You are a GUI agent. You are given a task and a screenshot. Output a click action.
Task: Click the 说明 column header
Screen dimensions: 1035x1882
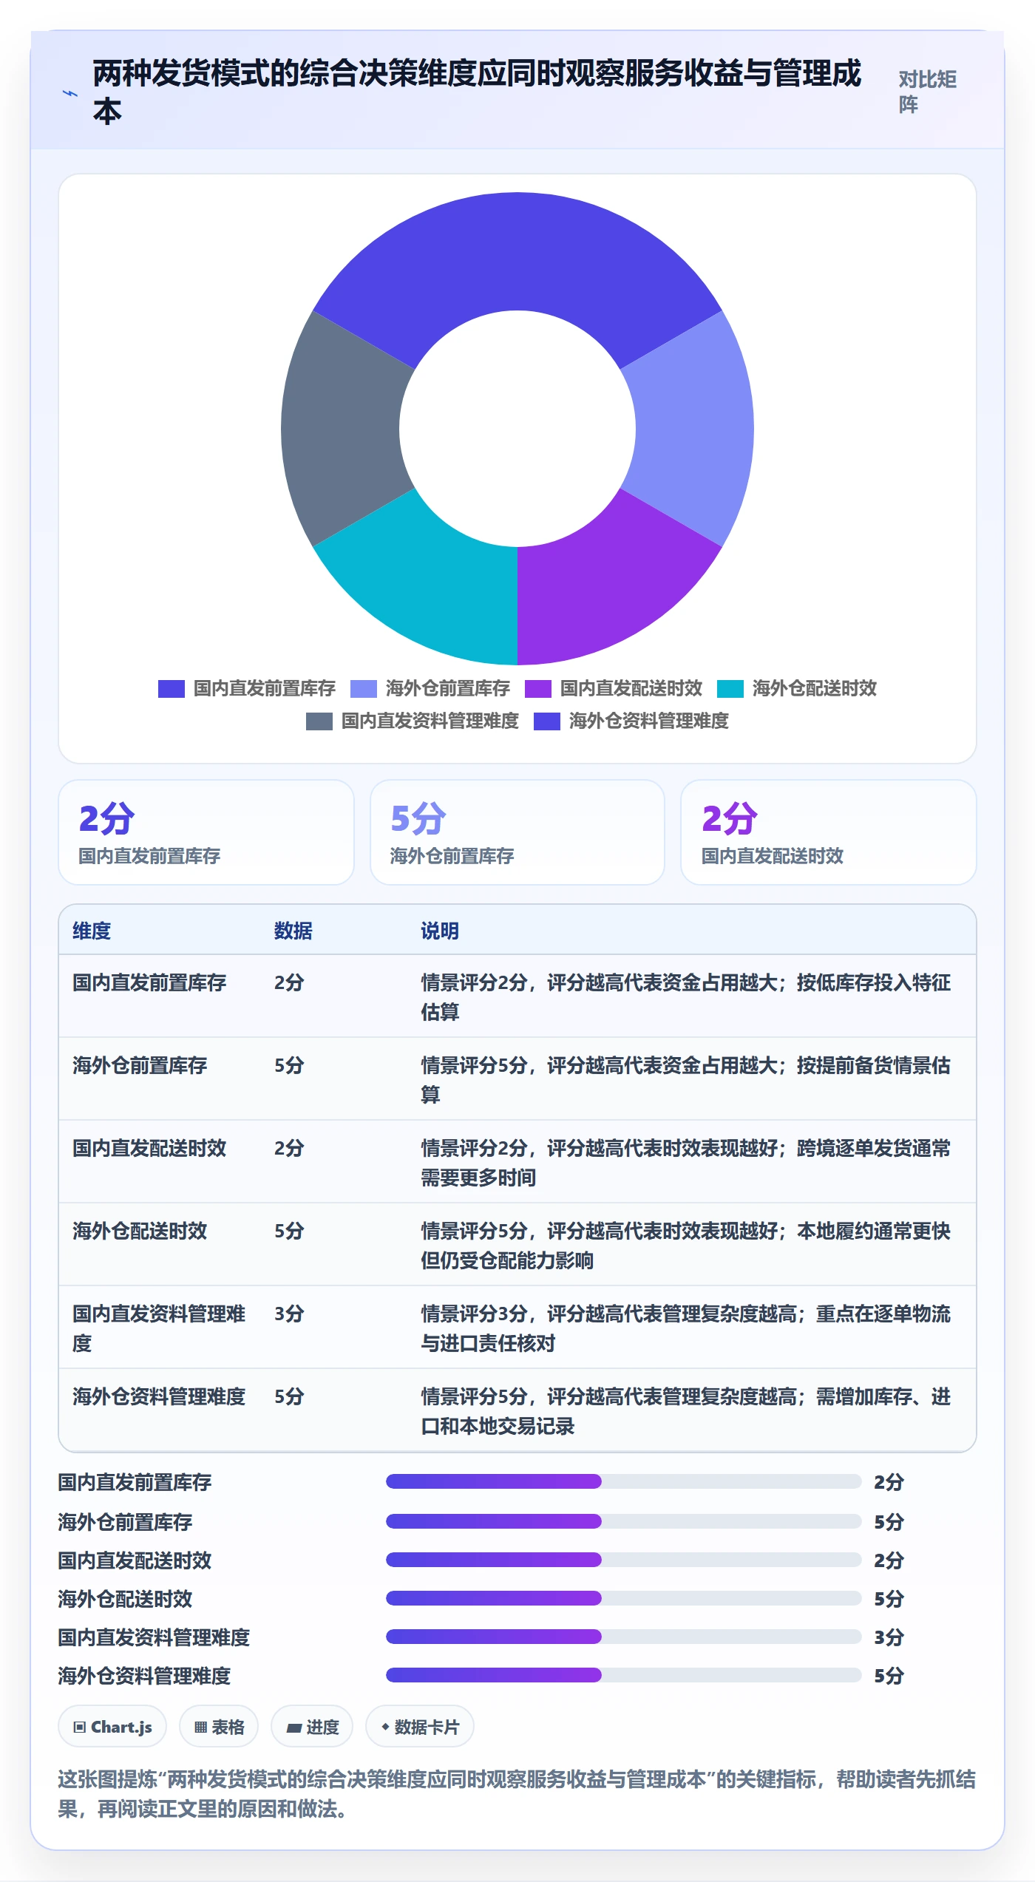pyautogui.click(x=440, y=931)
